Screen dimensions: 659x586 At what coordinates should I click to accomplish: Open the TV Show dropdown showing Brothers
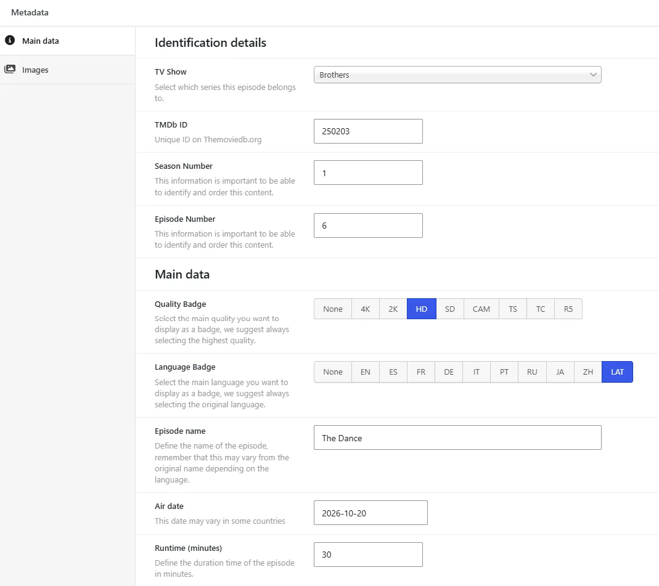457,75
